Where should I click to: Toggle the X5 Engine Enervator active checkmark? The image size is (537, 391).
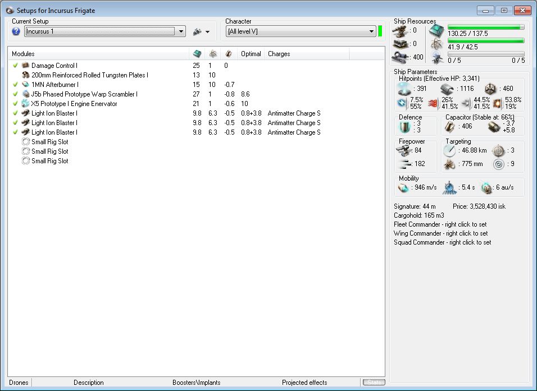15,103
